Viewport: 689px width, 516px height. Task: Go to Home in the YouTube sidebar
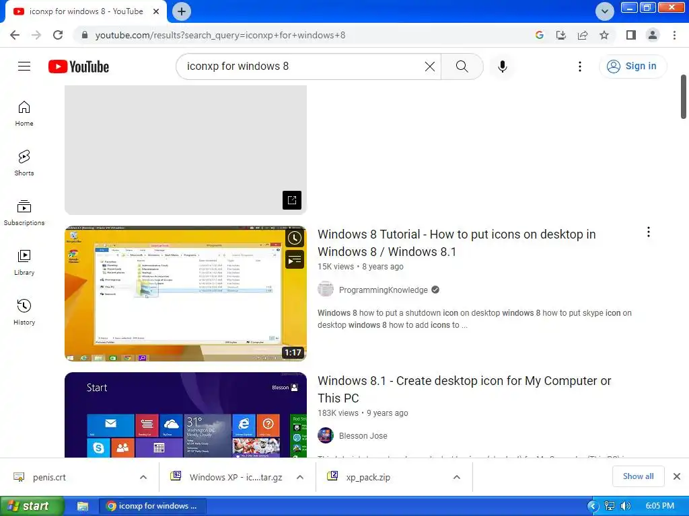click(x=24, y=113)
